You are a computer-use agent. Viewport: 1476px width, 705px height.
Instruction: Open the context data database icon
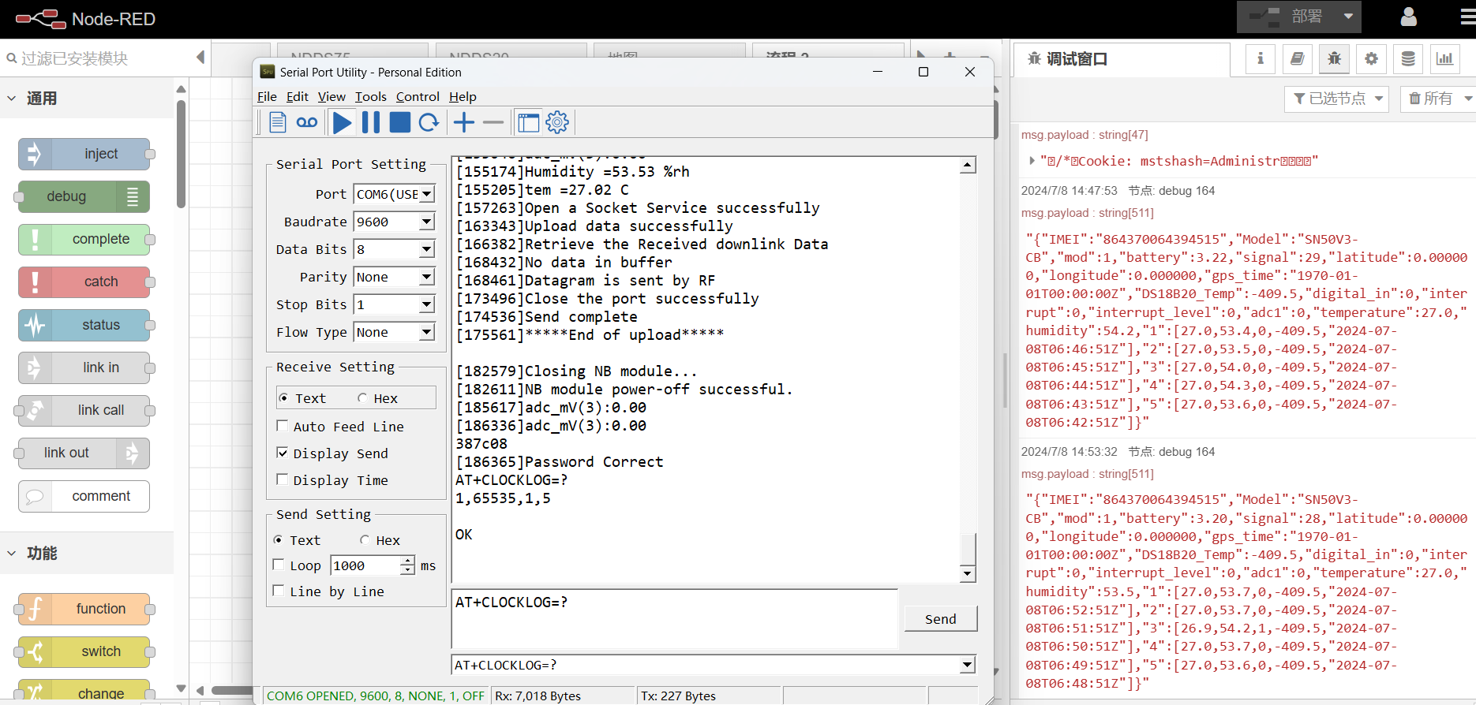point(1408,58)
